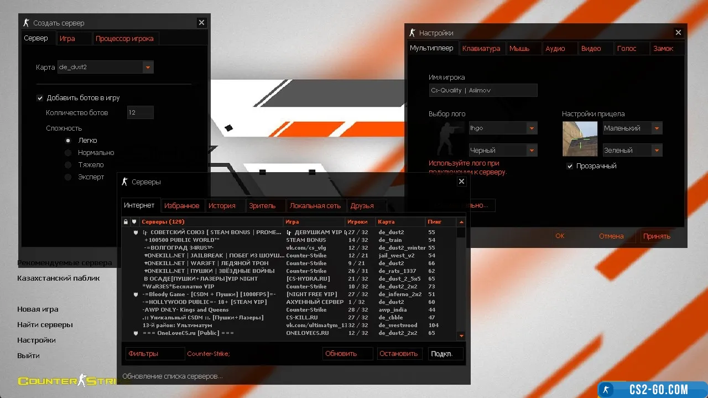The image size is (708, 398).
Task: Click the scroll-down arrow in server list
Action: tap(461, 335)
